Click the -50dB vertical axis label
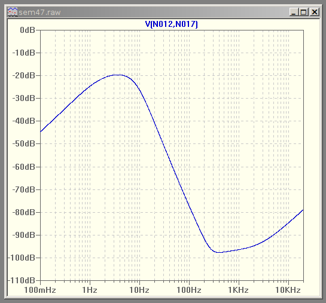Viewport: 326px width, 303px height. 23,143
